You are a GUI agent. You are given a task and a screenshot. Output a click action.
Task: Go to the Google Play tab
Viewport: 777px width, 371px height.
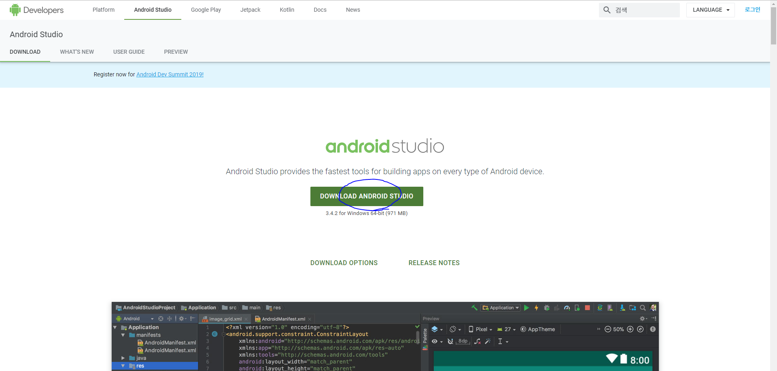coord(206,10)
